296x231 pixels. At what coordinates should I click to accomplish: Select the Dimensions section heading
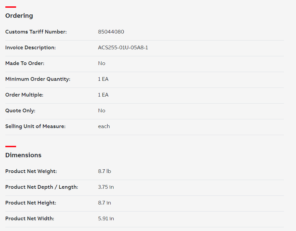pyautogui.click(x=23, y=155)
